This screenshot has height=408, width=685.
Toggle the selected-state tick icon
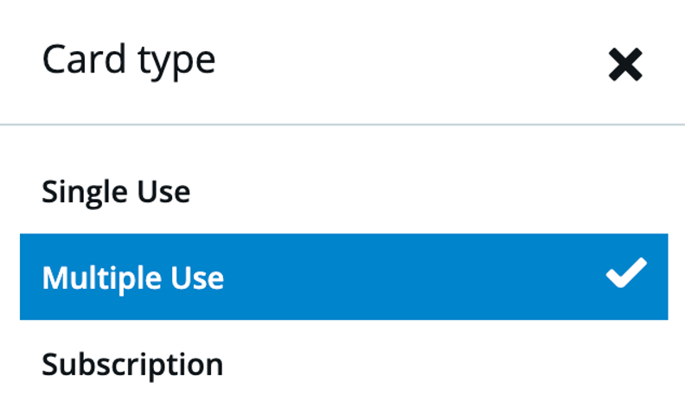[x=626, y=273]
